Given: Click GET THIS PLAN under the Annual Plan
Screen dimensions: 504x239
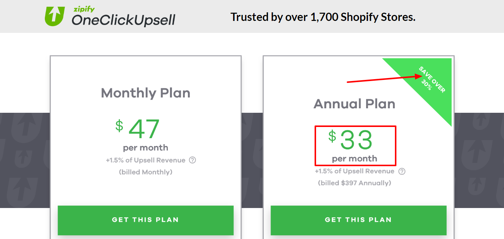Looking at the screenshot, I should pyautogui.click(x=358, y=220).
